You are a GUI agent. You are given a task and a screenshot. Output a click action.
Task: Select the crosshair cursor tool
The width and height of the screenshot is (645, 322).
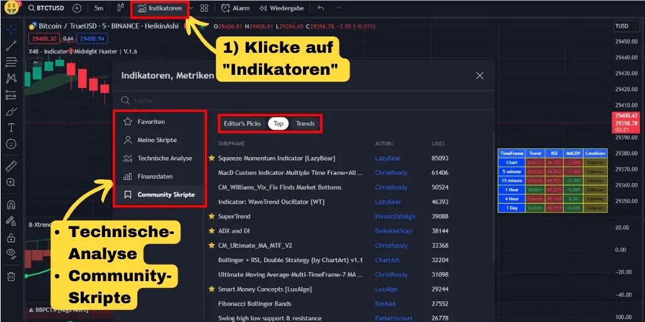11,29
